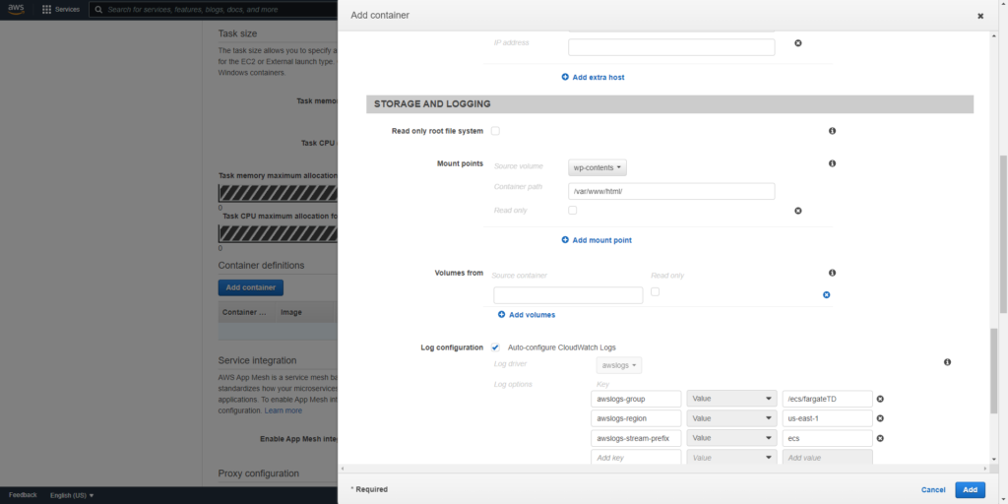This screenshot has height=504, width=1008.
Task: Click the us-east-1 value field
Action: click(827, 418)
